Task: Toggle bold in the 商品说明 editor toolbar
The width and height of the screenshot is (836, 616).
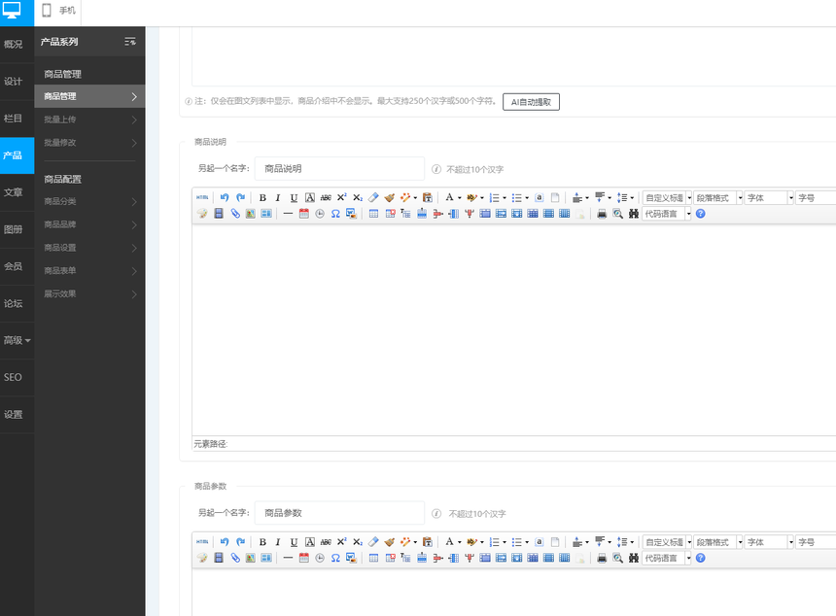Action: tap(262, 197)
